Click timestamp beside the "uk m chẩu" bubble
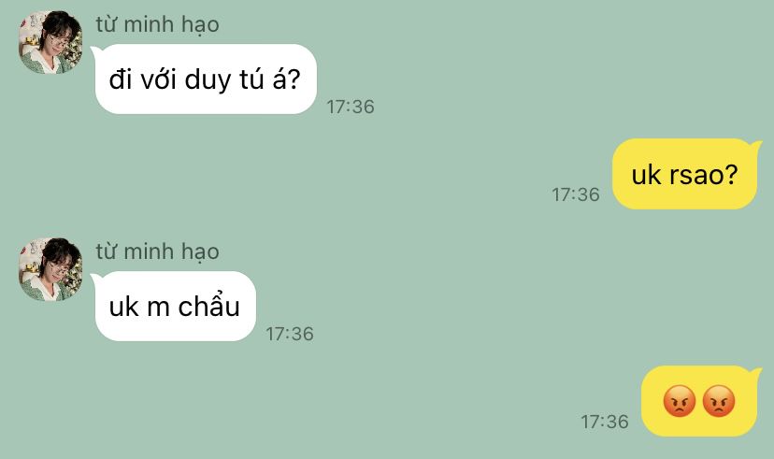 tap(290, 334)
